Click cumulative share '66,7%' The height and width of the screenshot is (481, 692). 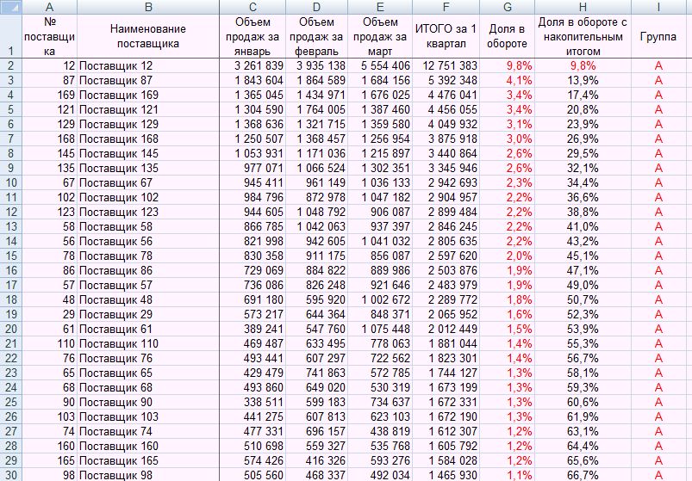point(583,475)
